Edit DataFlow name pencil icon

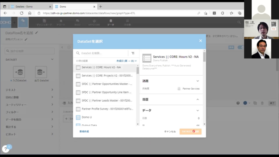pyautogui.click(x=37, y=33)
